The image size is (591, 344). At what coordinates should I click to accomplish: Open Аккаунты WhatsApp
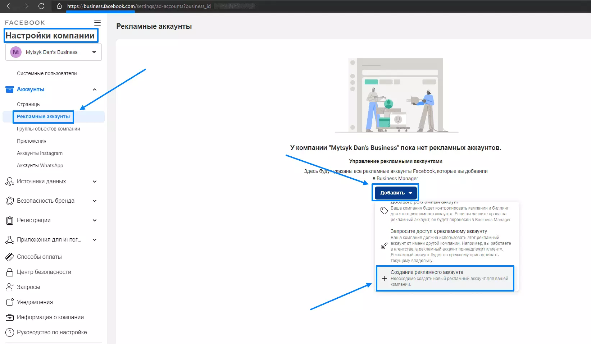[x=40, y=165]
